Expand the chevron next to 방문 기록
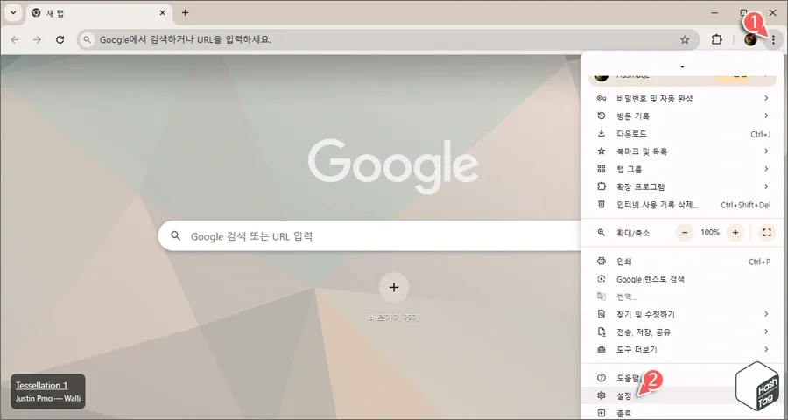788x420 pixels. tap(766, 116)
